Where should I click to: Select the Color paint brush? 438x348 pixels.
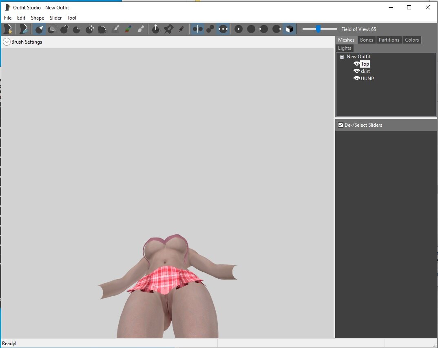(128, 29)
